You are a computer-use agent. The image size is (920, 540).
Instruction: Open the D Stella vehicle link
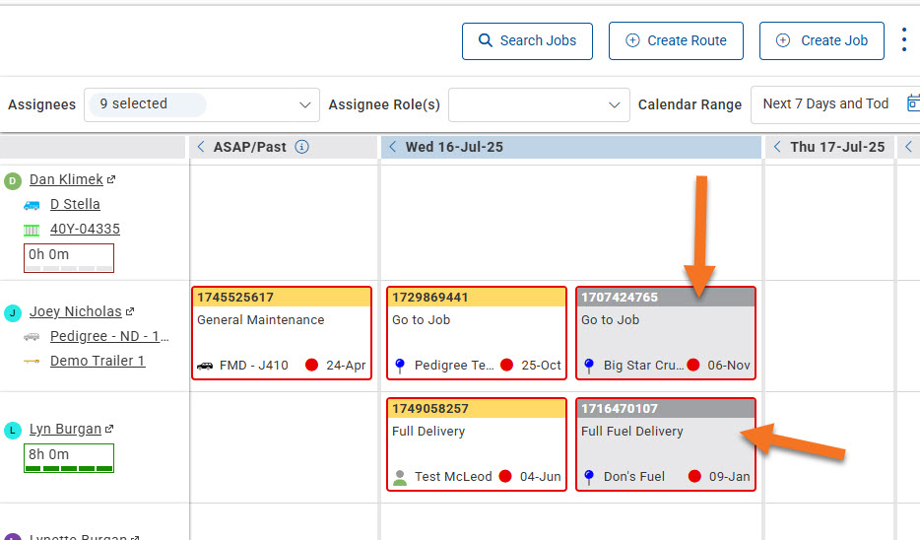pos(75,204)
